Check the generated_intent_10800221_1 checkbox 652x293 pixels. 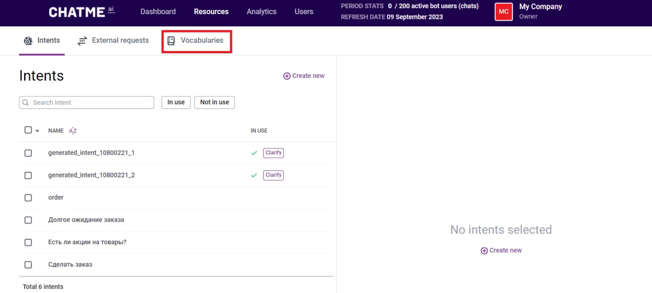pyautogui.click(x=28, y=153)
